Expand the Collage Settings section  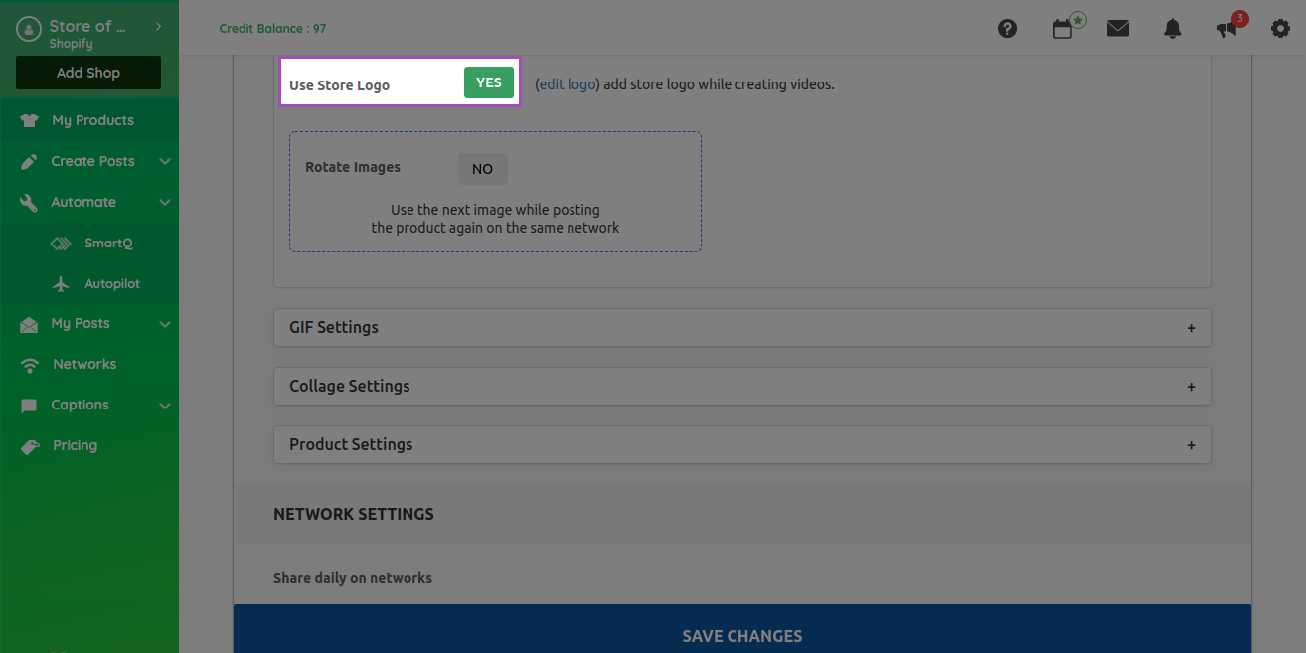click(x=741, y=387)
